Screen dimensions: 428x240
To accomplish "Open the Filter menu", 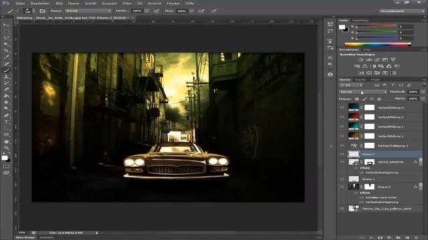I will 127,3.
